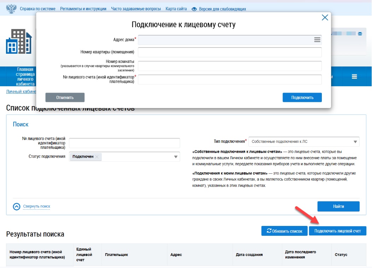
Task: Click the building logo icon
Action: [19, 41]
